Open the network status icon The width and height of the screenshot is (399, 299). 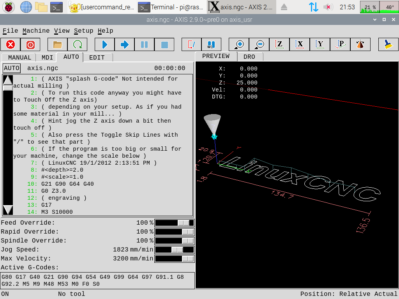[314, 7]
